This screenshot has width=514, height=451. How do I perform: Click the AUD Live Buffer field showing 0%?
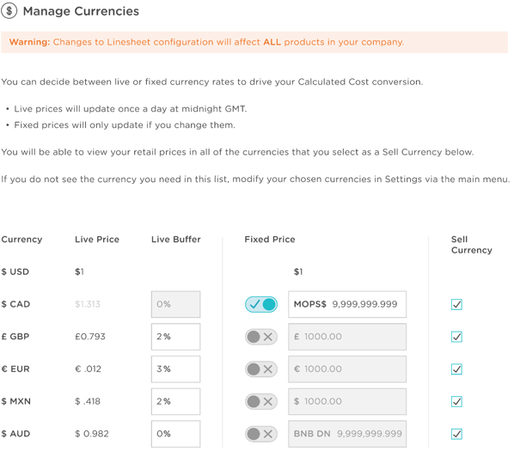point(175,434)
